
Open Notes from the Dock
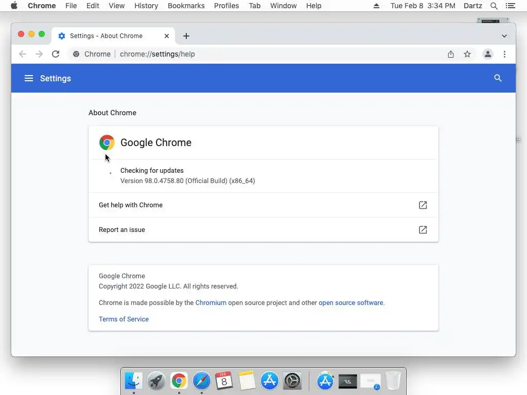tap(247, 381)
